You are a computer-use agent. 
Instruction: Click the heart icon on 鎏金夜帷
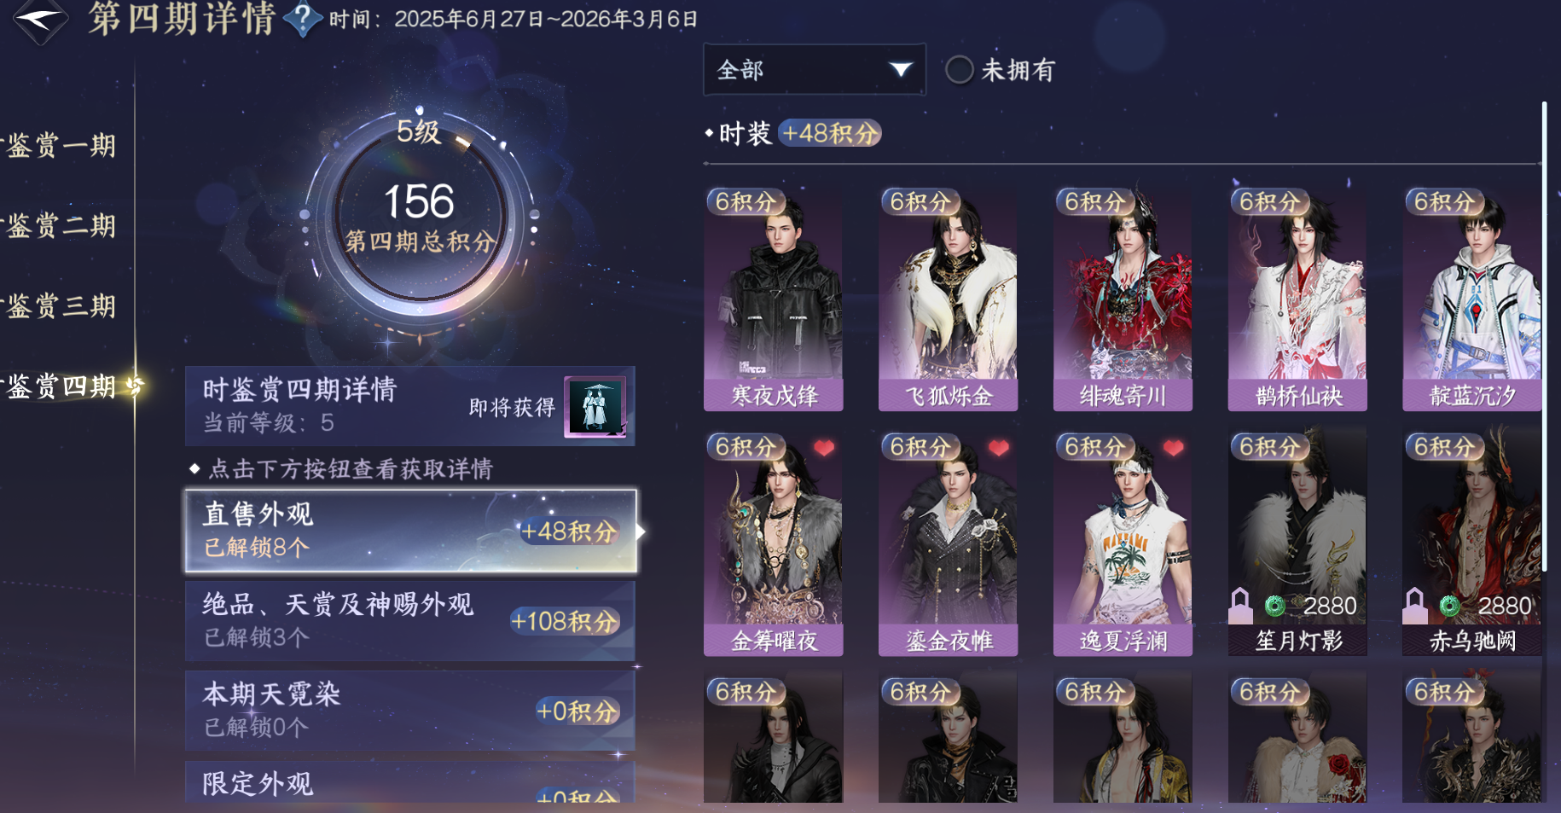click(998, 448)
